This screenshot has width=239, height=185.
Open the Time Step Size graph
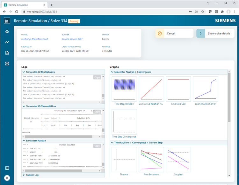178,89
